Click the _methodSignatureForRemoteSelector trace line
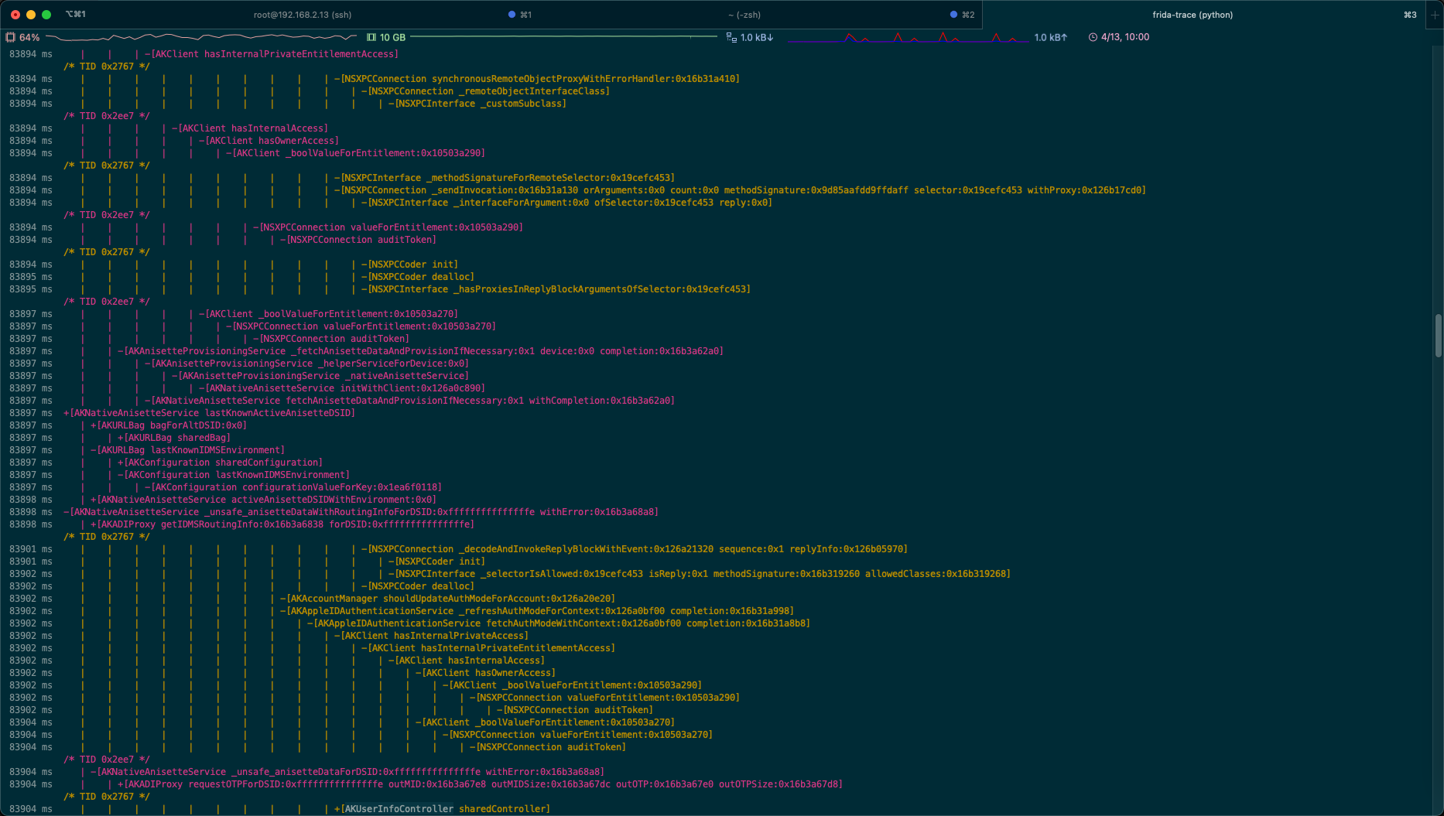The width and height of the screenshot is (1444, 816). [x=505, y=178]
